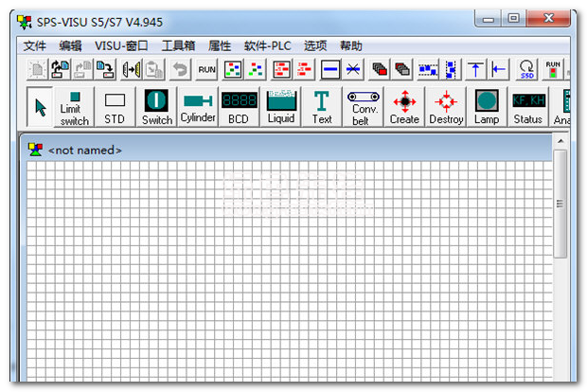Screen dimensions: 587x392
Task: Open the 文件 menu
Action: point(34,45)
